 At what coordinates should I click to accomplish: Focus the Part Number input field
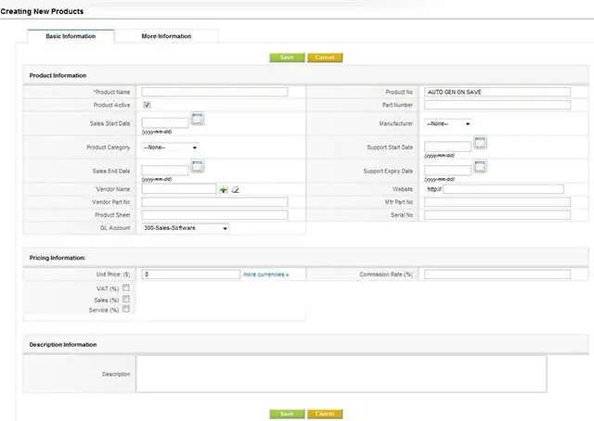497,105
